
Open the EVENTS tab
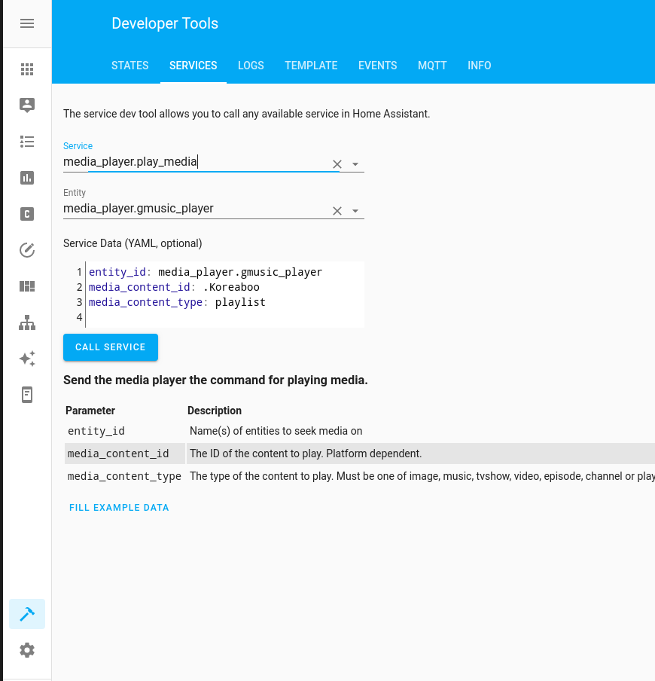click(378, 66)
